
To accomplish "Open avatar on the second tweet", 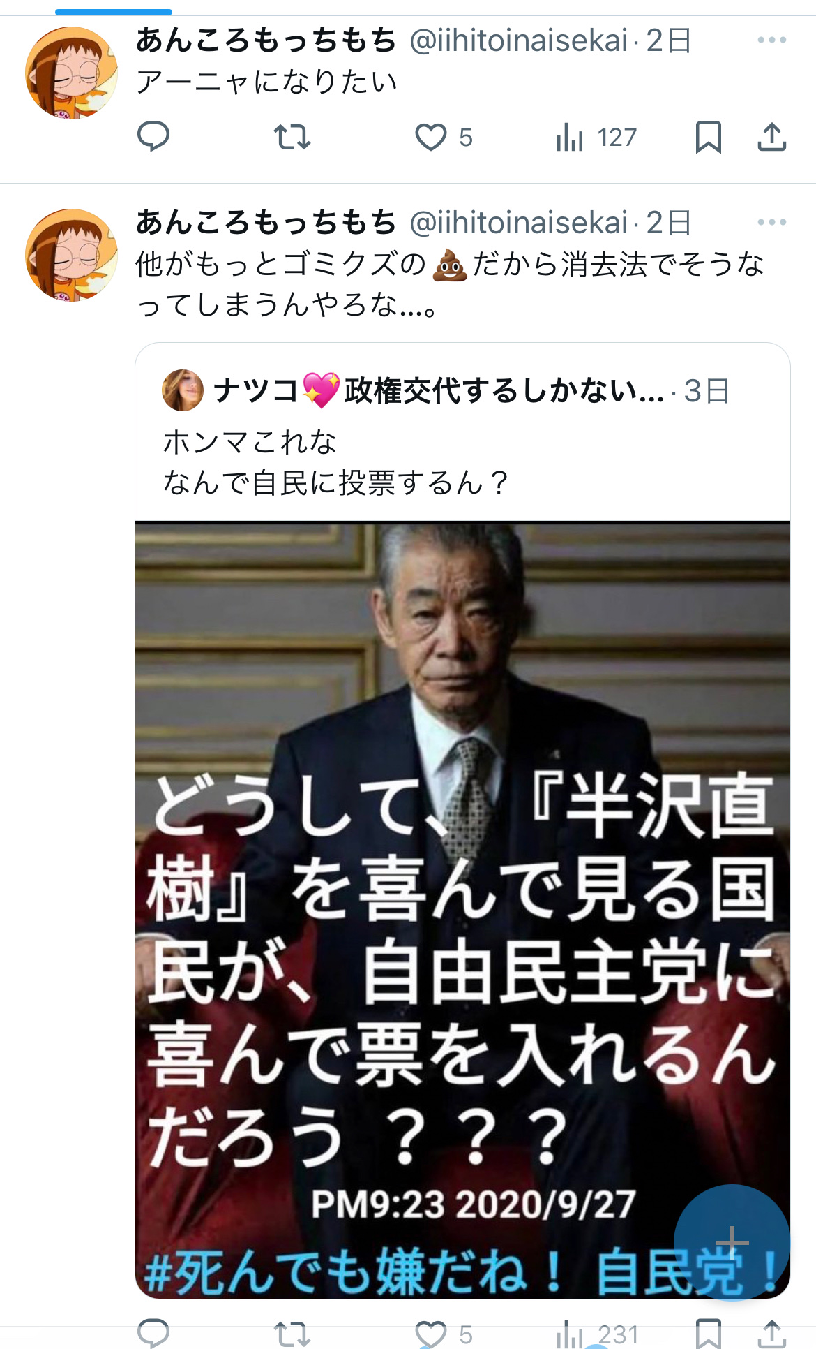I will pyautogui.click(x=71, y=255).
